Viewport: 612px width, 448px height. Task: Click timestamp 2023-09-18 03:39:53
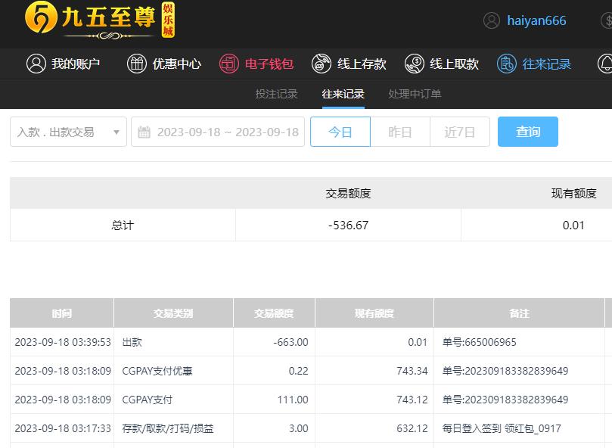(63, 342)
